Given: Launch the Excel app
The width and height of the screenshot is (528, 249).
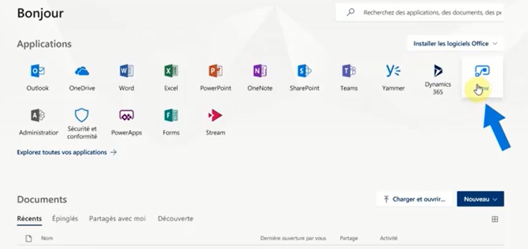Looking at the screenshot, I should 171,78.
